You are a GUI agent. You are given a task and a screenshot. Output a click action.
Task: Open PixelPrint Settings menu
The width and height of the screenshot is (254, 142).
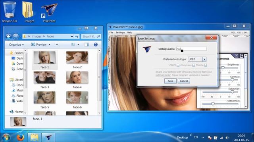tap(120, 32)
